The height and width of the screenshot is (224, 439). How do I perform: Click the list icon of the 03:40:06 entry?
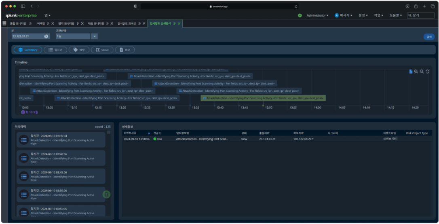(24, 158)
